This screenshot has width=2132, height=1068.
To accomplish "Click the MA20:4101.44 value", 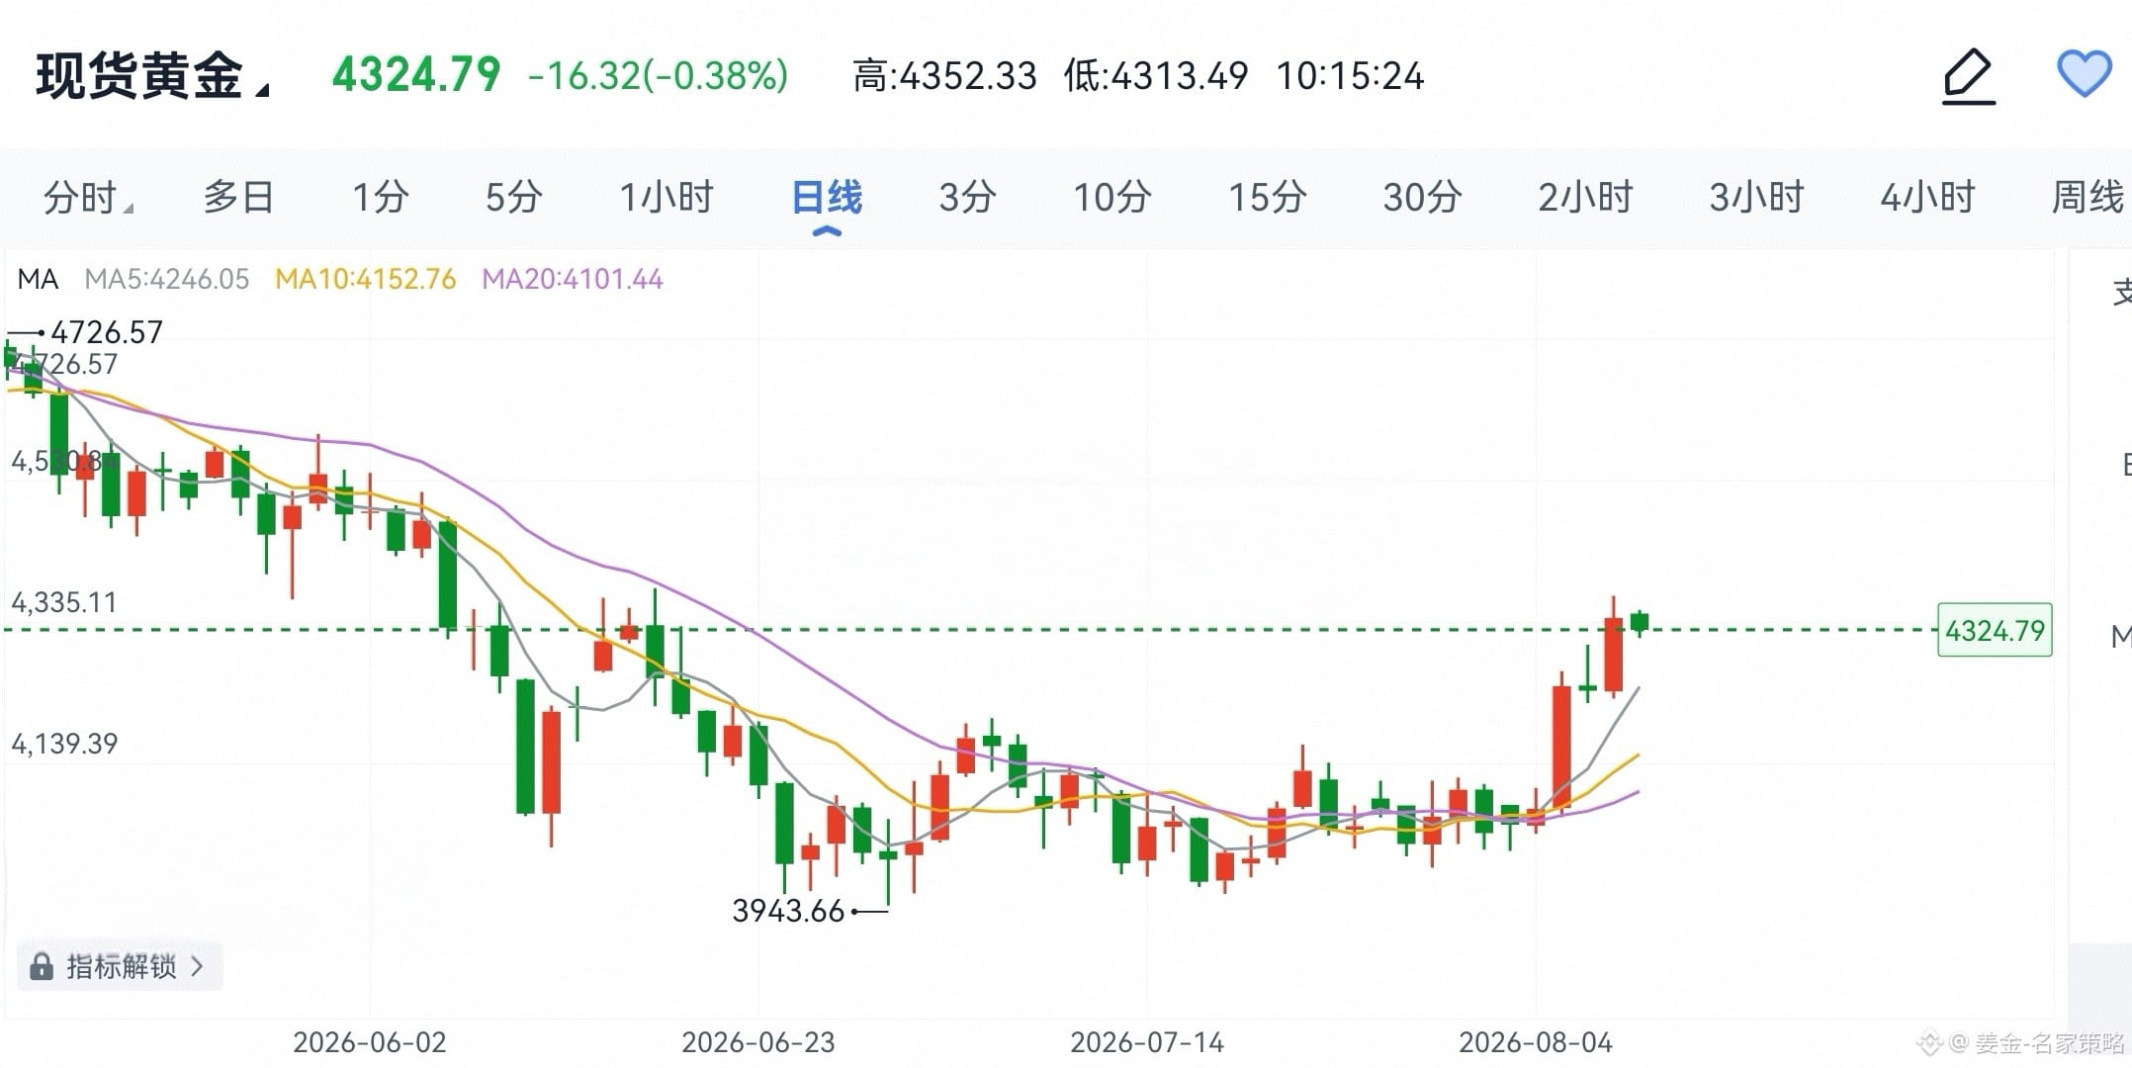I will tap(572, 279).
